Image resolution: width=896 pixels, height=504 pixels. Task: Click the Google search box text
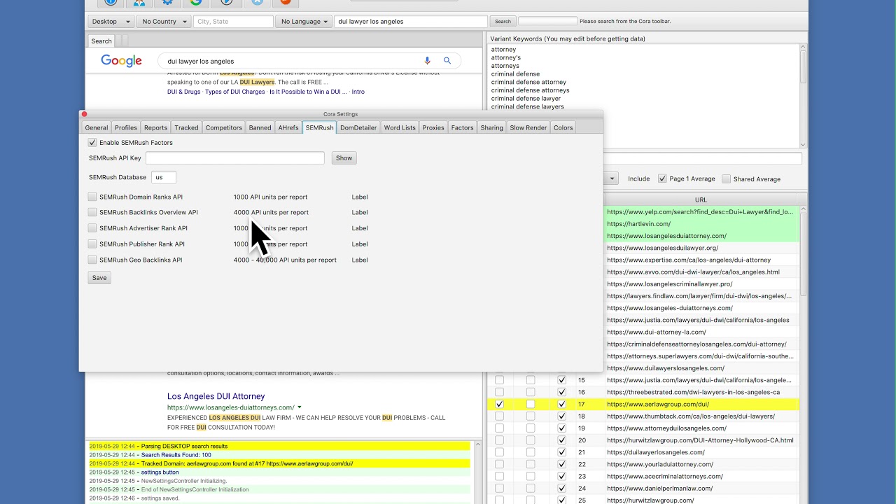point(200,61)
